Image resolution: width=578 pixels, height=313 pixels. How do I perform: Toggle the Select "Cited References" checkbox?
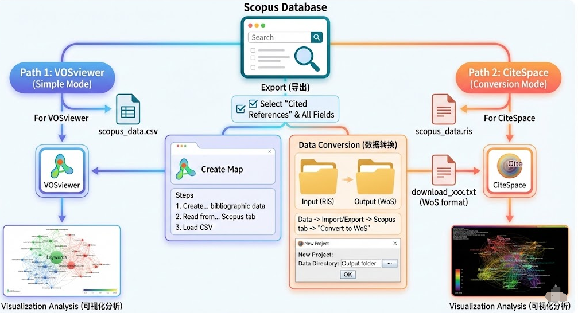click(253, 104)
